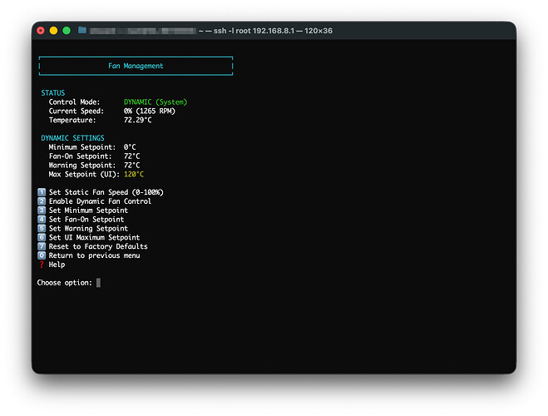Click the keycap 4 icon beside Set Fan-On Setpoint
This screenshot has width=548, height=416.
41,220
